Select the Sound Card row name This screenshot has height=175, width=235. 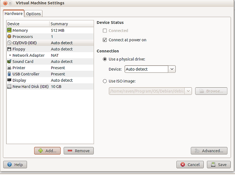23,62
